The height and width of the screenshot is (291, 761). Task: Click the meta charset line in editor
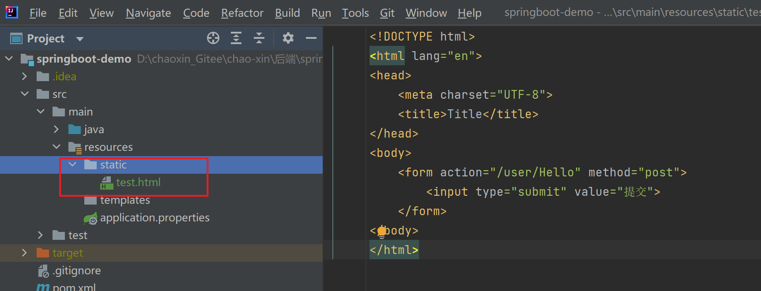pyautogui.click(x=475, y=95)
